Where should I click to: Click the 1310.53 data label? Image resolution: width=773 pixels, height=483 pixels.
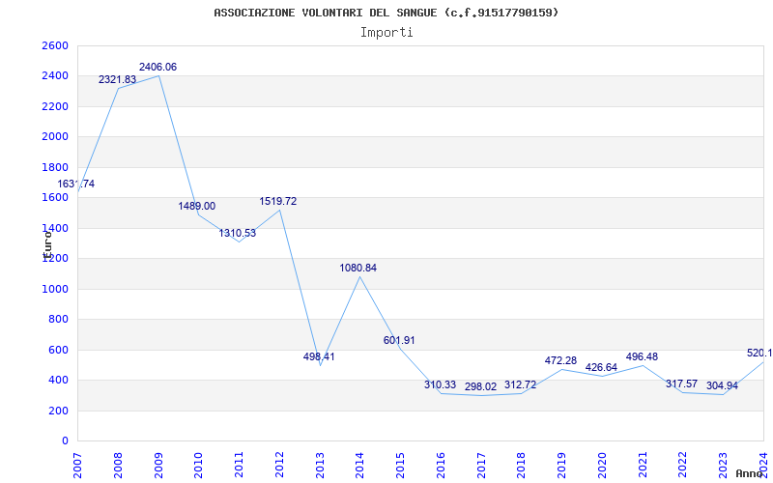point(238,233)
